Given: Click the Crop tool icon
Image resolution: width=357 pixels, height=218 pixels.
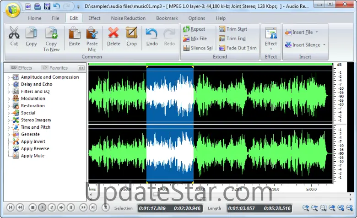Looking at the screenshot, I should [132, 33].
